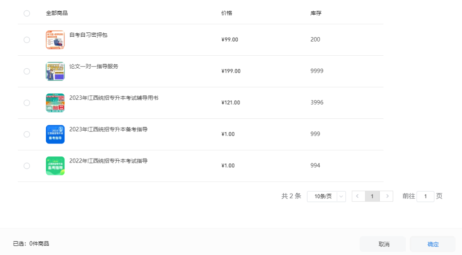Click the green 2022考试指导 product image

(x=55, y=166)
